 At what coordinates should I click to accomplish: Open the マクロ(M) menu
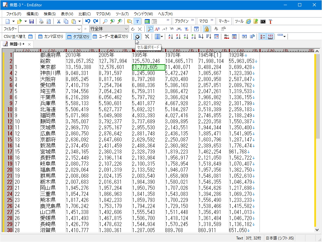click(x=103, y=14)
